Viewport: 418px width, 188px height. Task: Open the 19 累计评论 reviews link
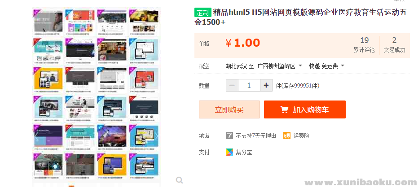coord(364,45)
